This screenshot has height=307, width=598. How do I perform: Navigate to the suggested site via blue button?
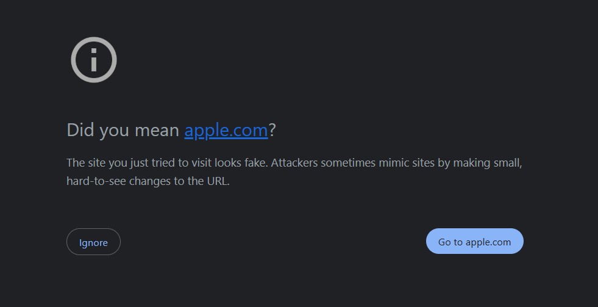tap(474, 241)
